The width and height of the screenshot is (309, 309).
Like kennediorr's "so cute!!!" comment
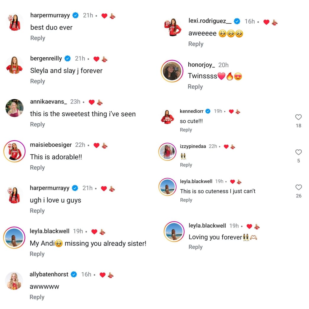[x=298, y=117]
